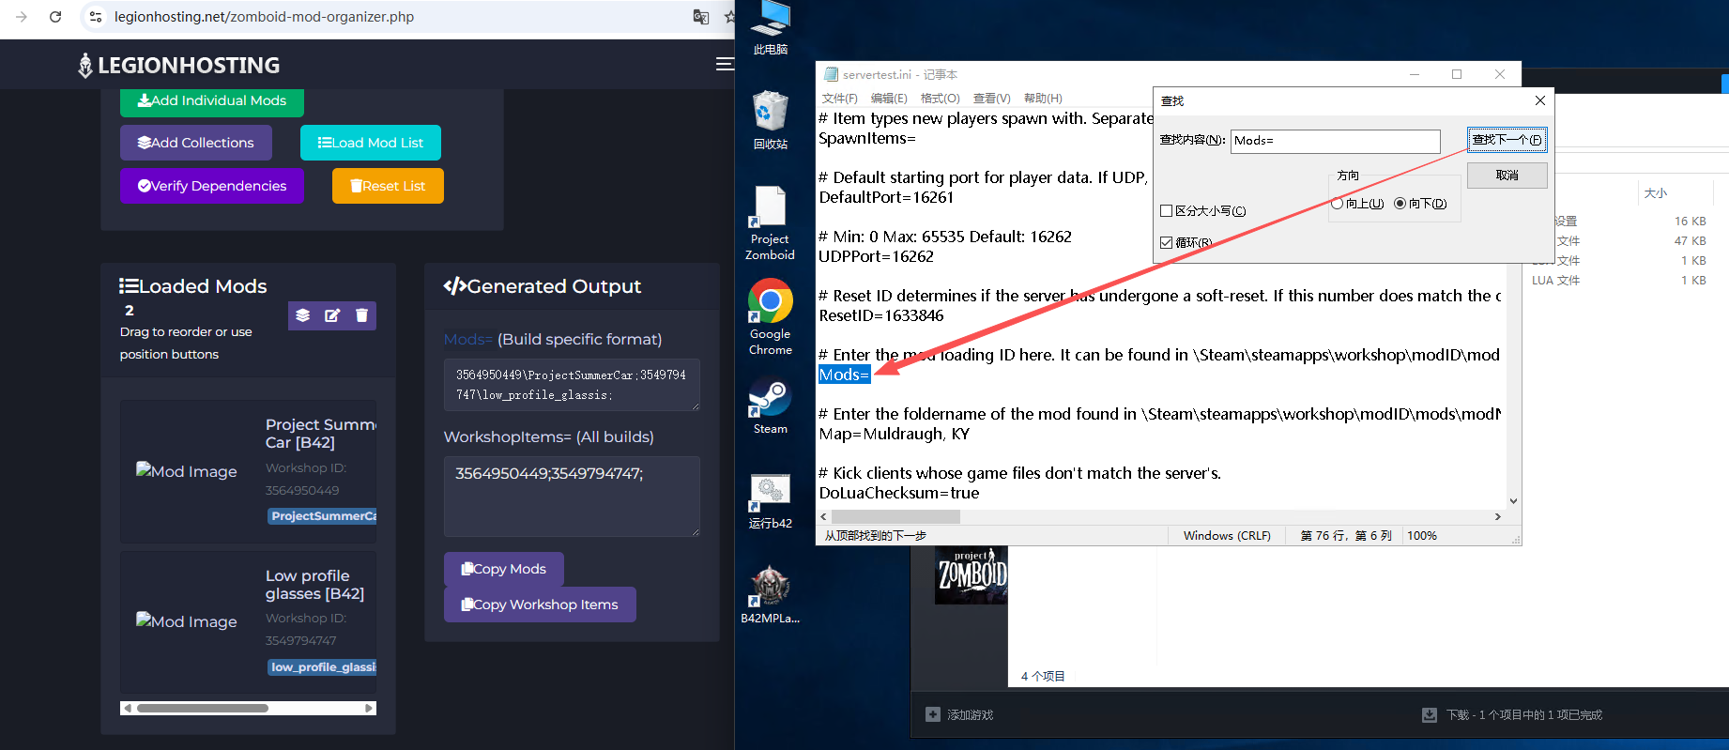The image size is (1729, 750).
Task: Open Steam desktop shortcut
Action: (x=770, y=404)
